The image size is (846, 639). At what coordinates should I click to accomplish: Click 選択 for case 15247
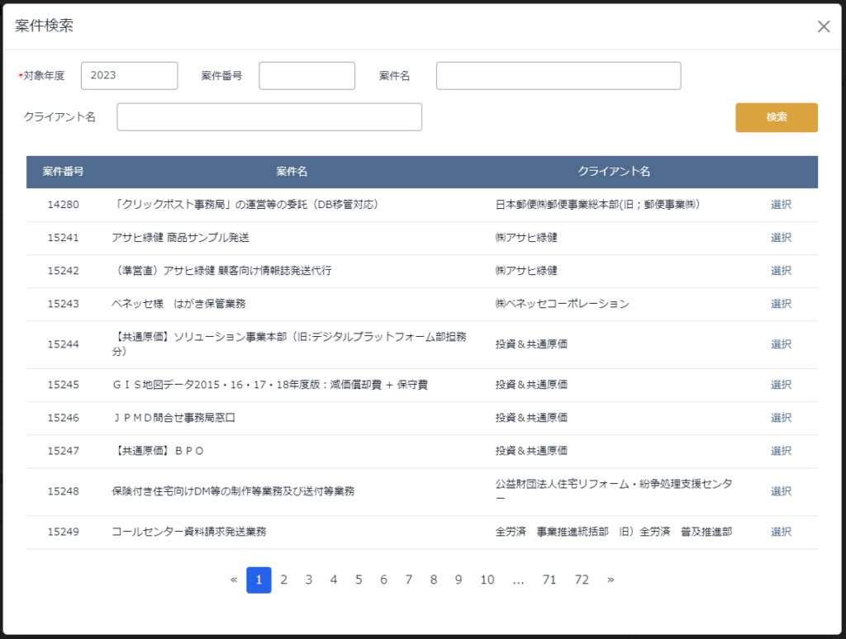click(781, 451)
